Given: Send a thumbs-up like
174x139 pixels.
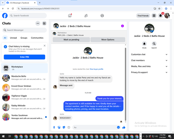Looking at the screenshot, I should point(124,128).
